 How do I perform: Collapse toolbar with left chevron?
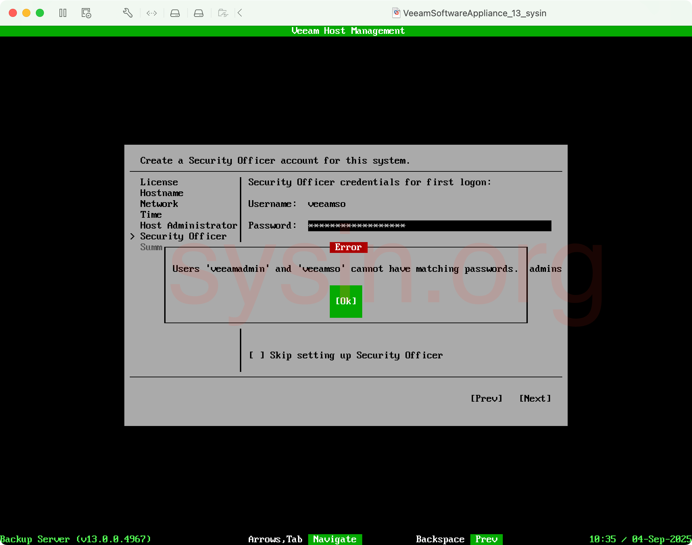click(240, 13)
